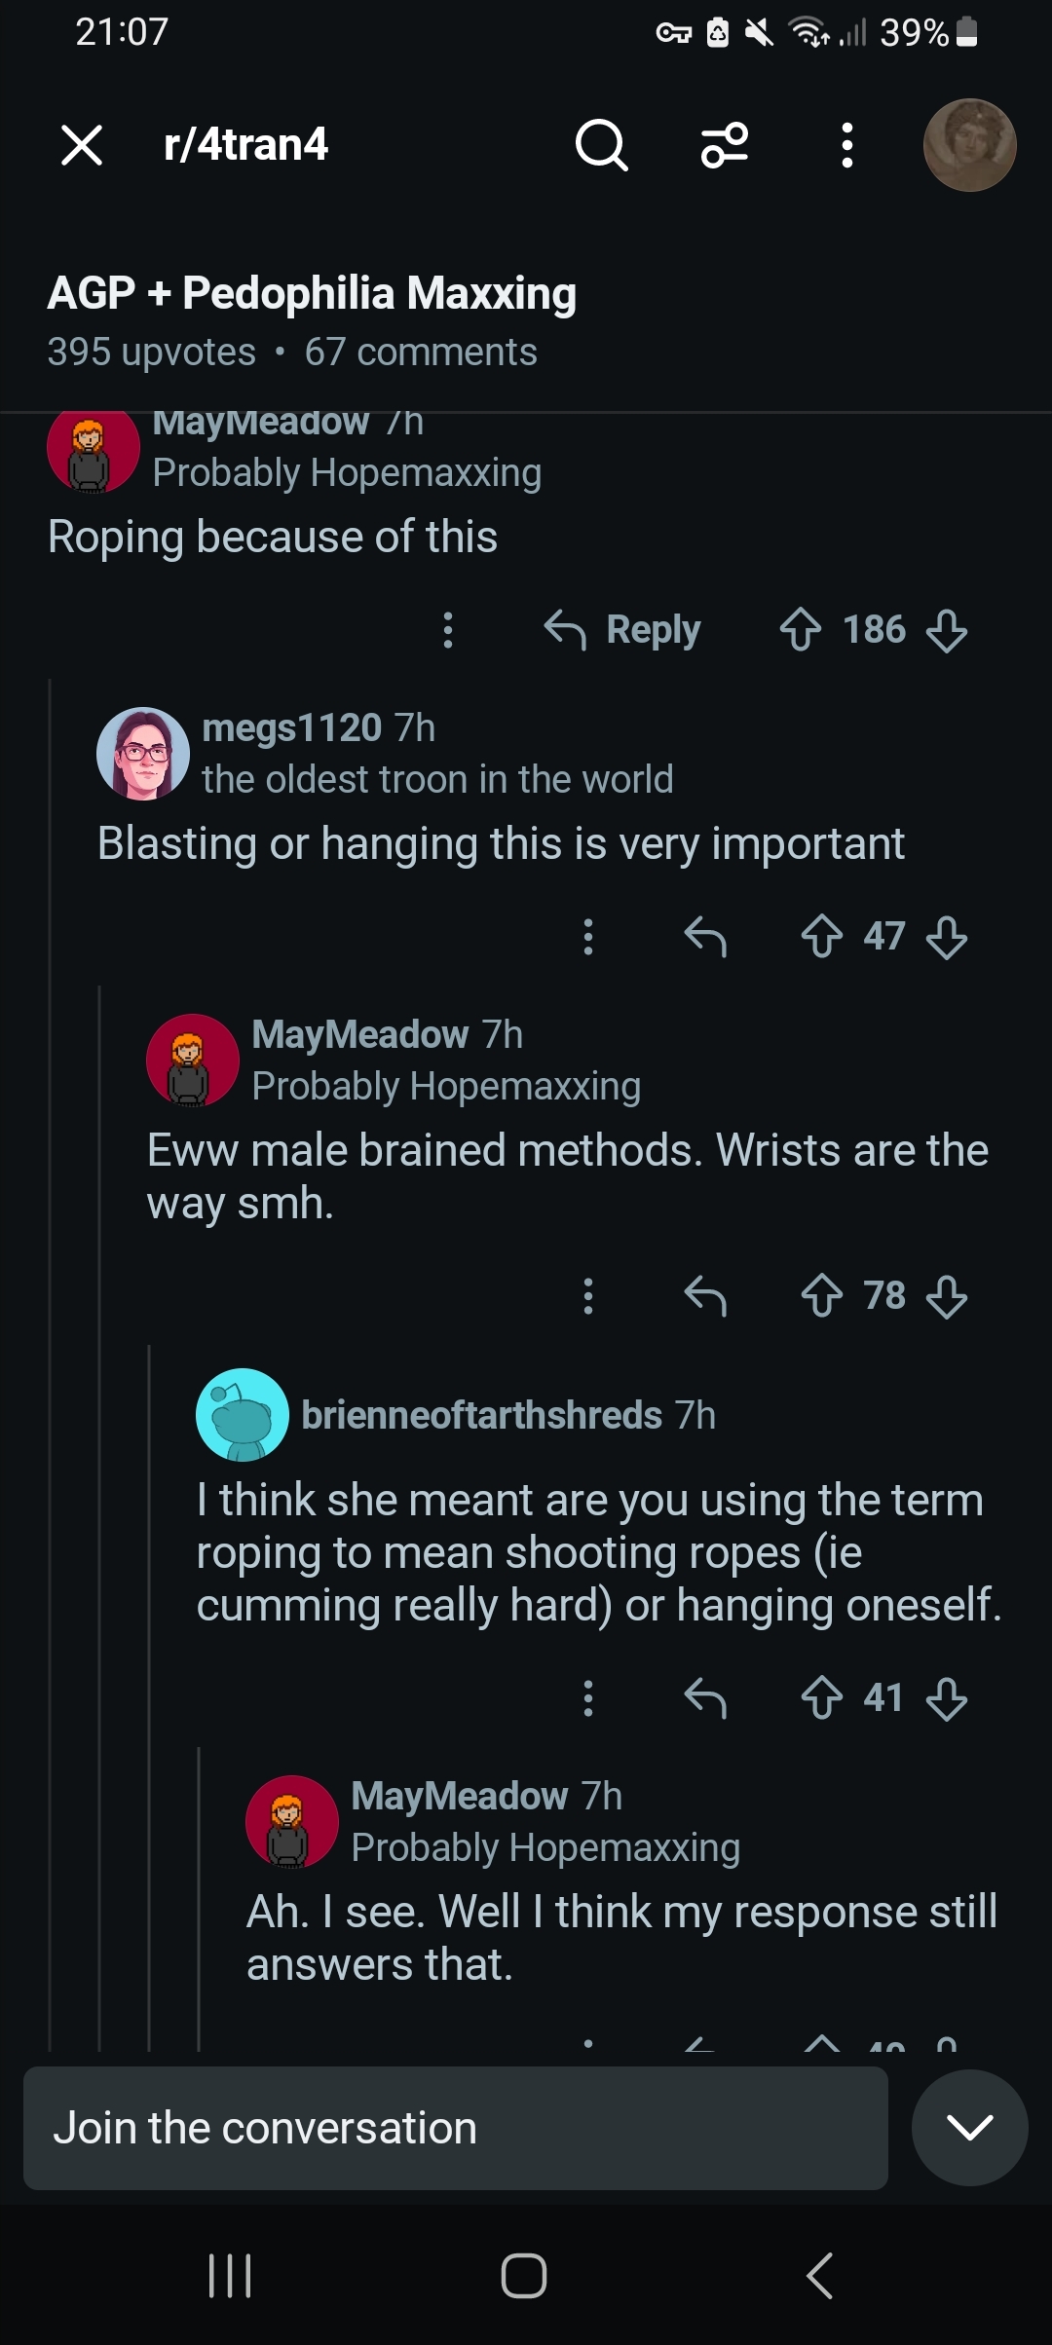Open the post overflow menu in header
Image resolution: width=1052 pixels, height=2345 pixels.
coord(847,146)
